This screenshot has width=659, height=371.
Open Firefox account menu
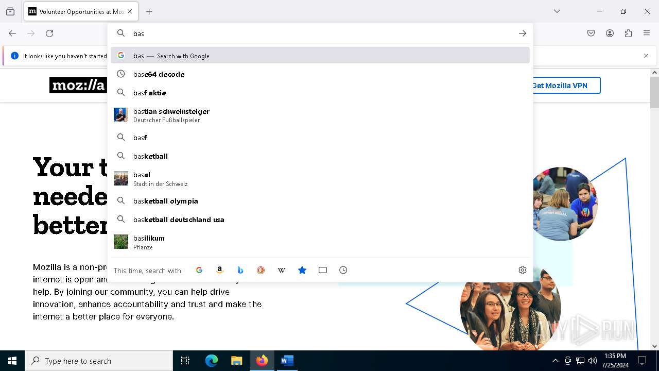click(610, 33)
